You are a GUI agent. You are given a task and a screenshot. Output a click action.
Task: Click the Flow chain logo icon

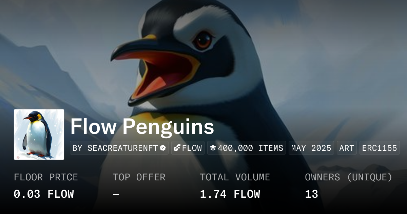(177, 148)
